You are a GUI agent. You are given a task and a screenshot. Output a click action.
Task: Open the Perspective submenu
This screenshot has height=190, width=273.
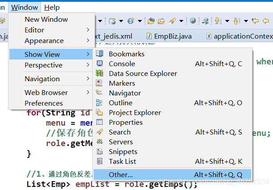point(51,65)
